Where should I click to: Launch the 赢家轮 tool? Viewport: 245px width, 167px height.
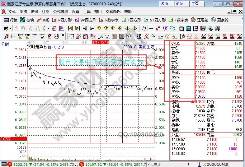pos(220,20)
